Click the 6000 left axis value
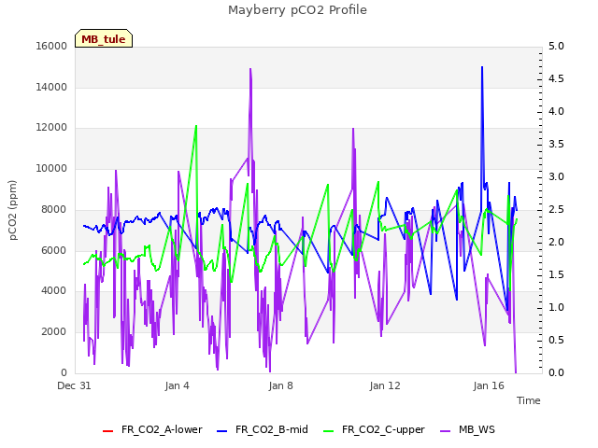The width and height of the screenshot is (598, 448). pyautogui.click(x=54, y=250)
